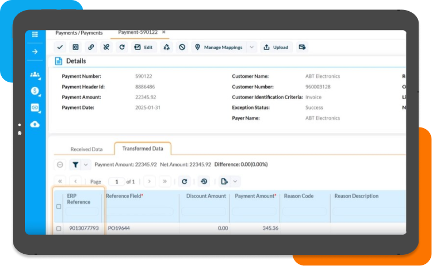This screenshot has width=432, height=266.
Task: Click the Payment Amount column filter box
Action: tap(254, 211)
